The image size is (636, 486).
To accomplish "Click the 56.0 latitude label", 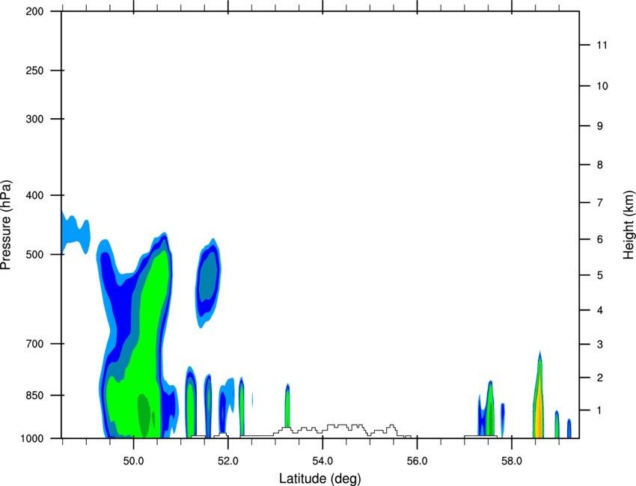I will click(417, 461).
